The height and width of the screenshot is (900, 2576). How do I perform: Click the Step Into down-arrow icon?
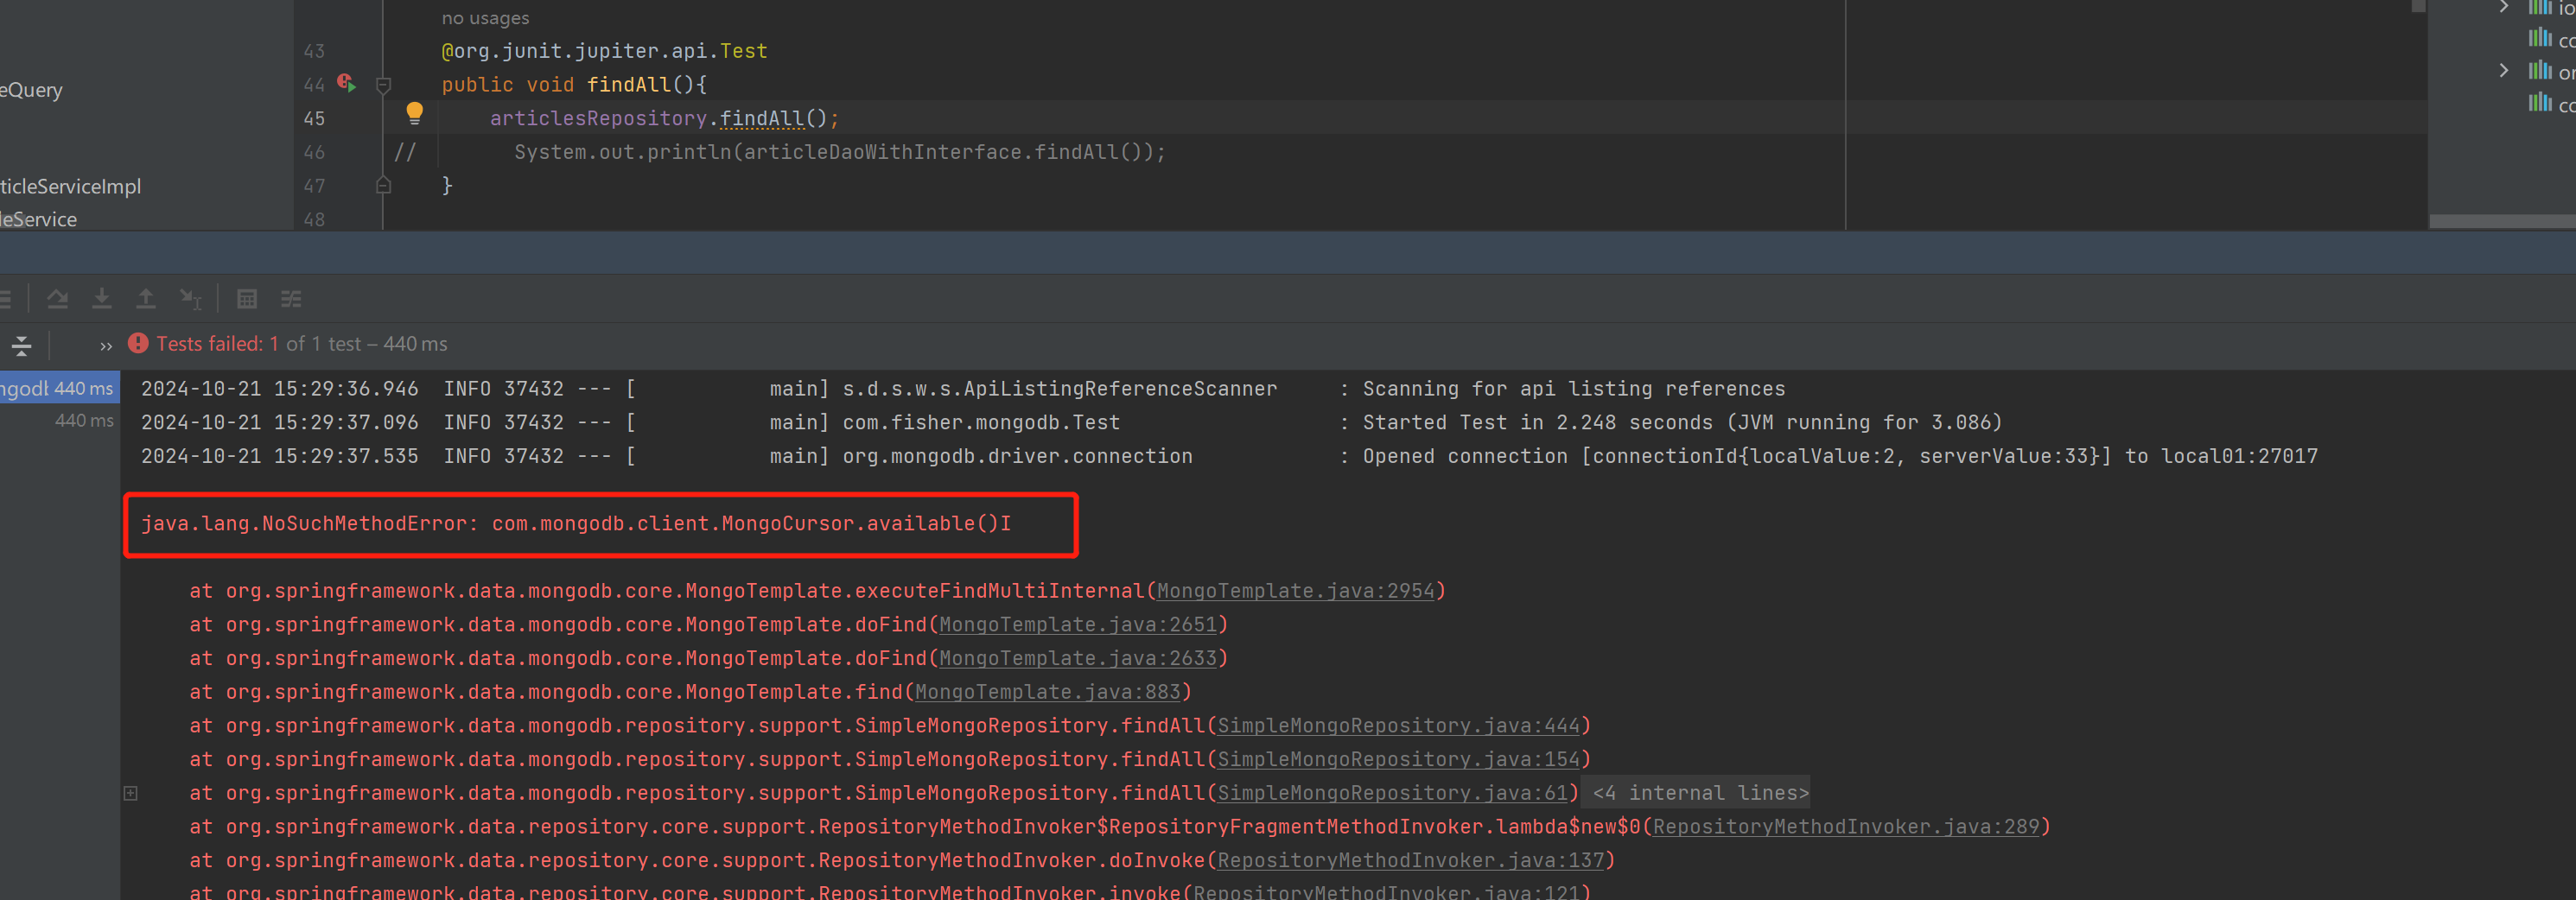tap(102, 298)
